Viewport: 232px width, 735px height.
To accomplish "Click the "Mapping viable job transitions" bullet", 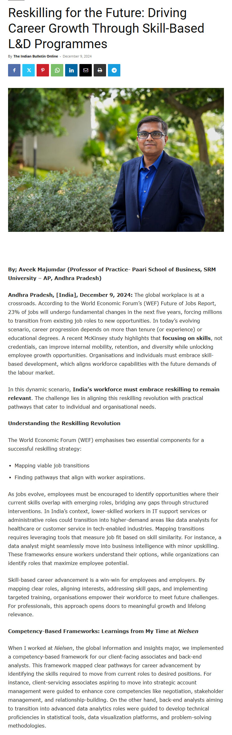I will (52, 466).
